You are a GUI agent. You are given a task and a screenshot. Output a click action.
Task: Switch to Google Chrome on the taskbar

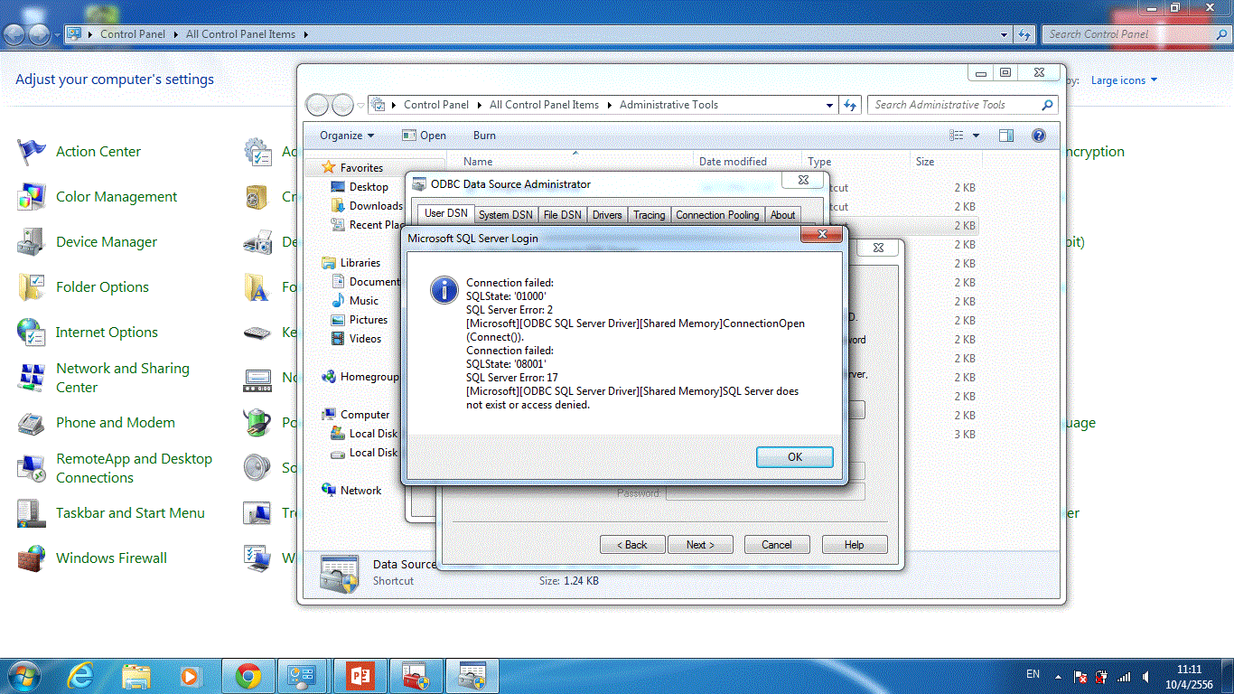point(248,675)
